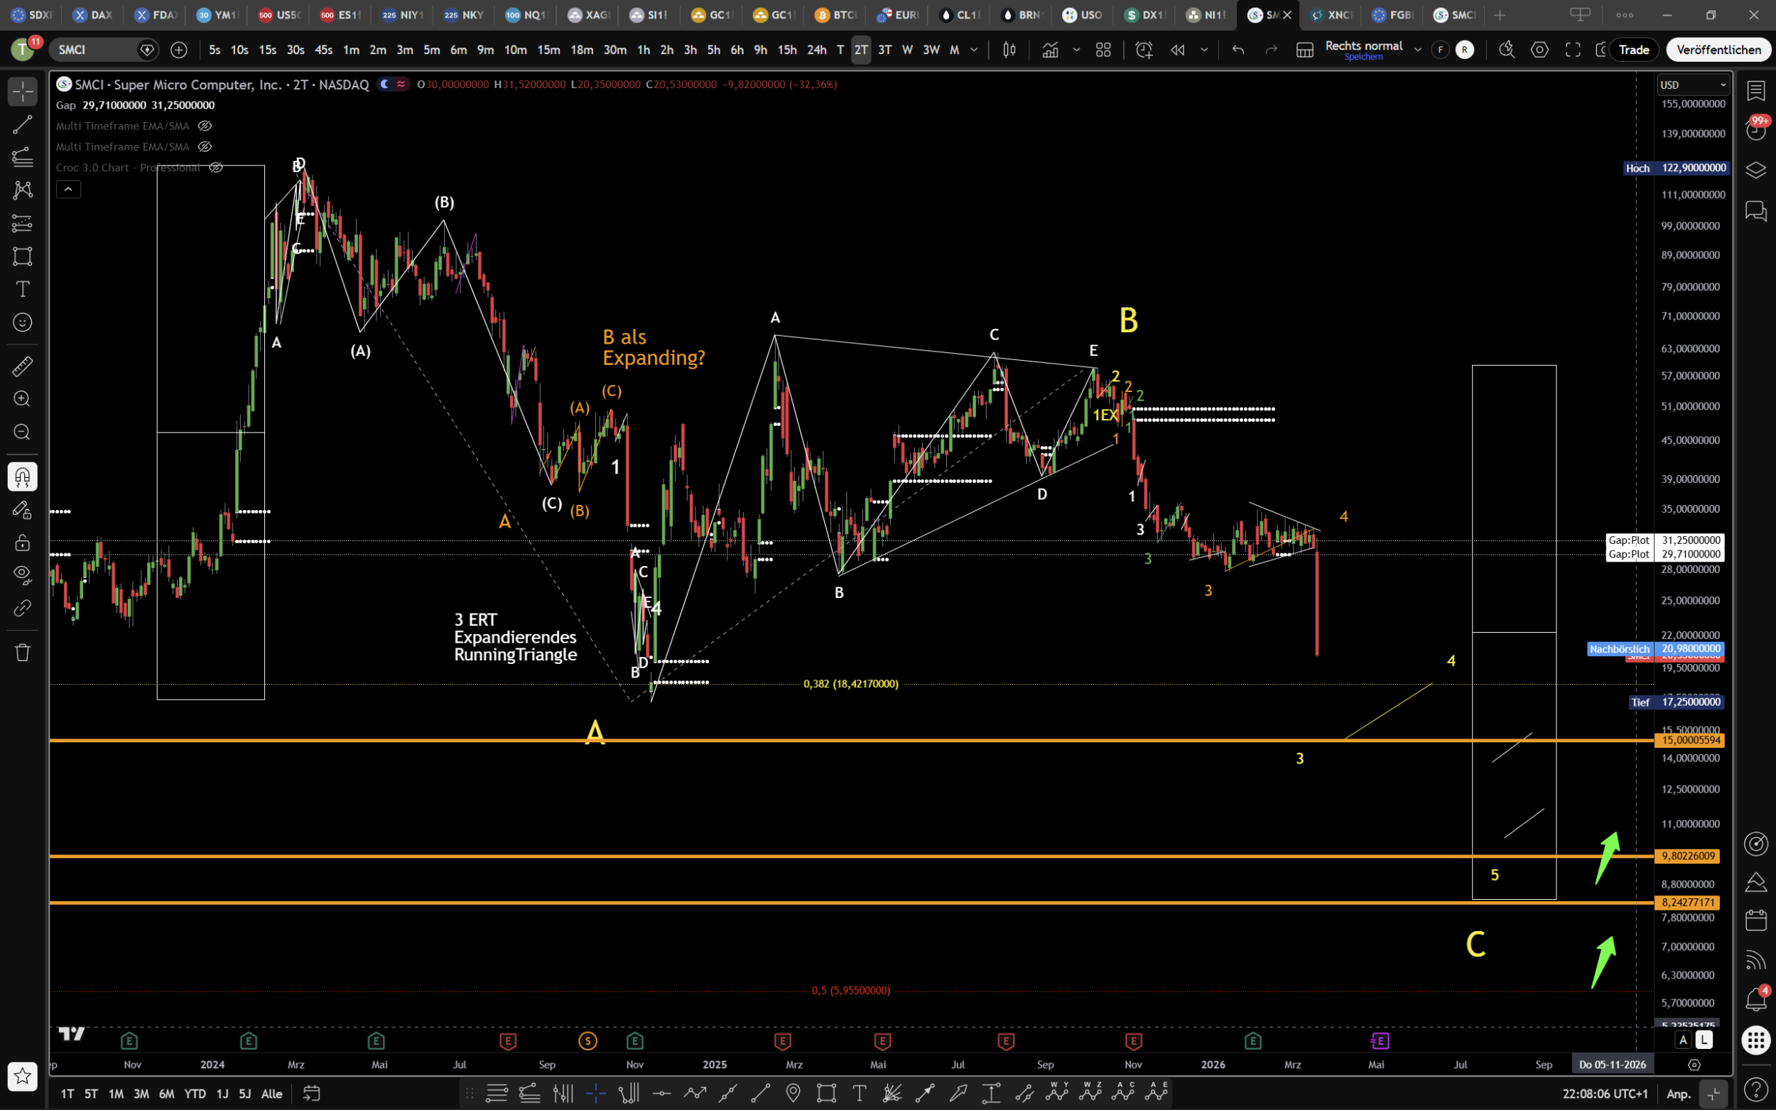The height and width of the screenshot is (1110, 1776).
Task: Collapse the indicator legend with chevron
Action: click(x=68, y=190)
